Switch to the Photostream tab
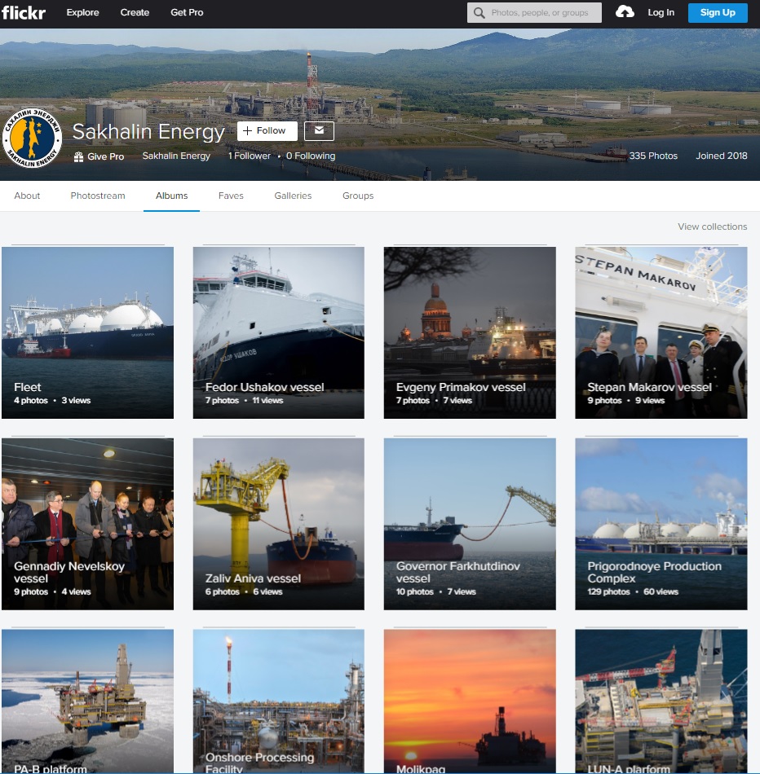 pyautogui.click(x=98, y=196)
